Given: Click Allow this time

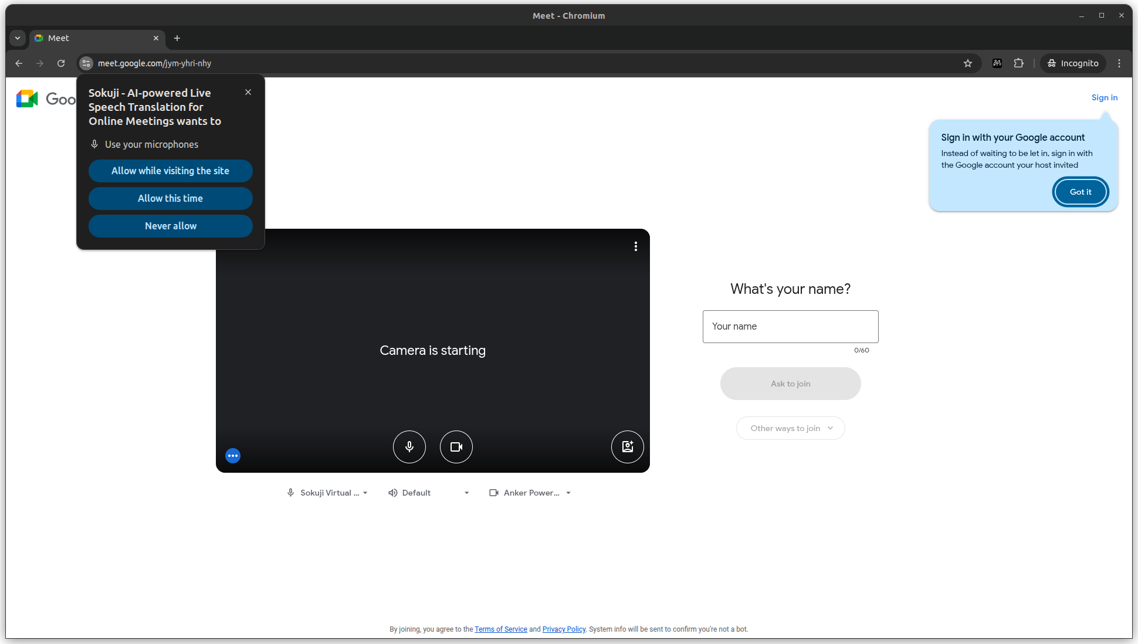Looking at the screenshot, I should click(171, 198).
